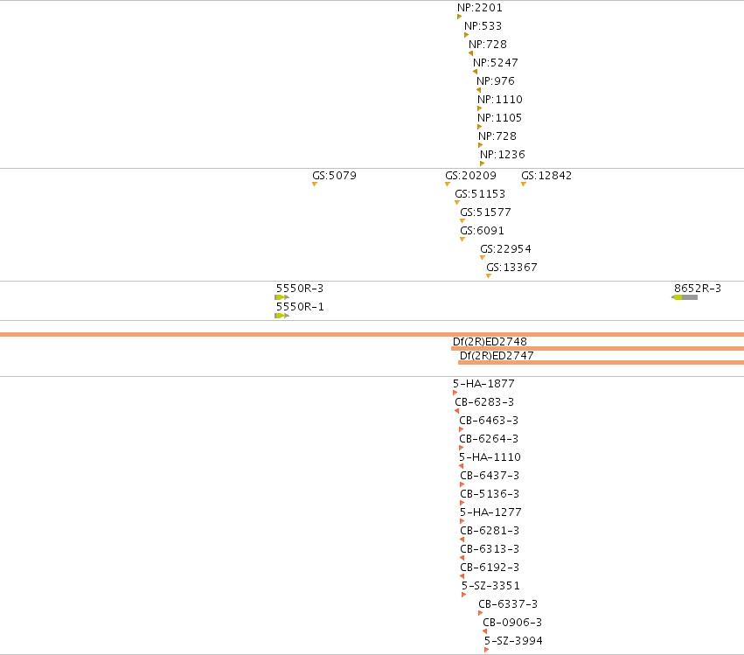Click the 5-HA-1110 label
Viewport: 744px width, 655px height.
490,457
